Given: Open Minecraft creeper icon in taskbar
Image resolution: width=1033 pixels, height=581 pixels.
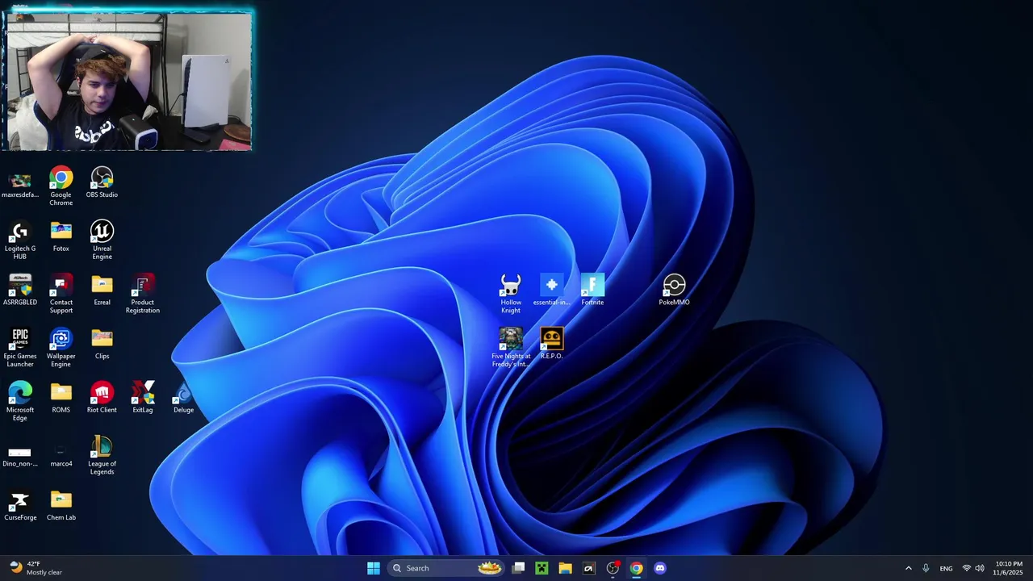Looking at the screenshot, I should pyautogui.click(x=542, y=568).
